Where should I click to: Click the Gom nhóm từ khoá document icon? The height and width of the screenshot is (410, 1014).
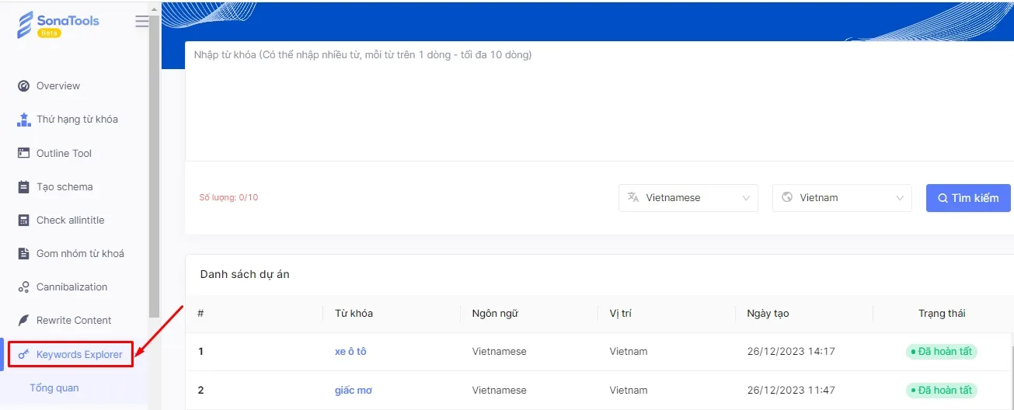coord(23,254)
